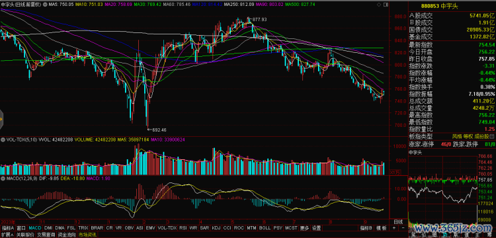Expand the 扩展 panel at bottom left
Image resolution: width=496 pixels, height=238 pixels.
tap(7, 235)
